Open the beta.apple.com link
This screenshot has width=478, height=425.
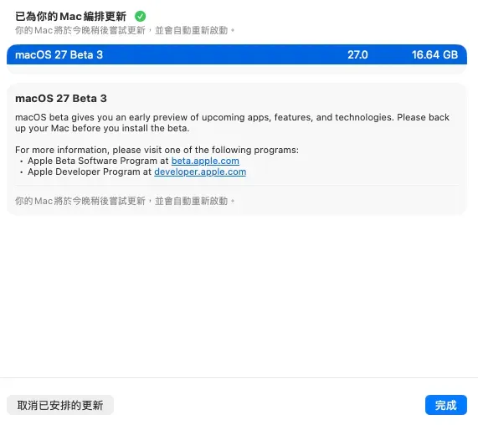click(x=205, y=161)
